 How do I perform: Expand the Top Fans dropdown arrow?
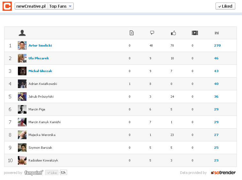point(70,6)
